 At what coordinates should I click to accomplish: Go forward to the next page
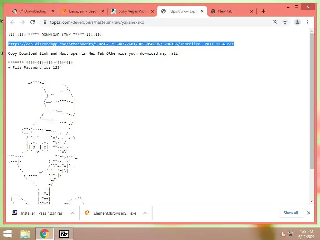click(x=22, y=22)
